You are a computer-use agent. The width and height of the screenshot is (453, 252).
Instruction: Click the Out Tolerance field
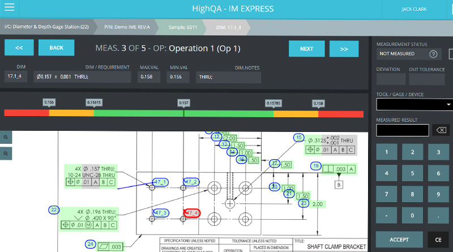427,79
